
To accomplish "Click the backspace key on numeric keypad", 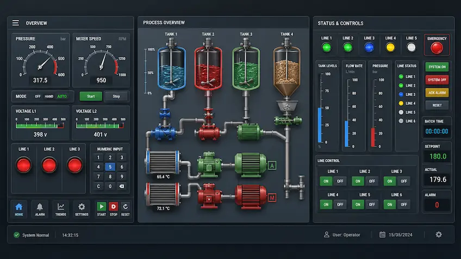I will [x=122, y=186].
